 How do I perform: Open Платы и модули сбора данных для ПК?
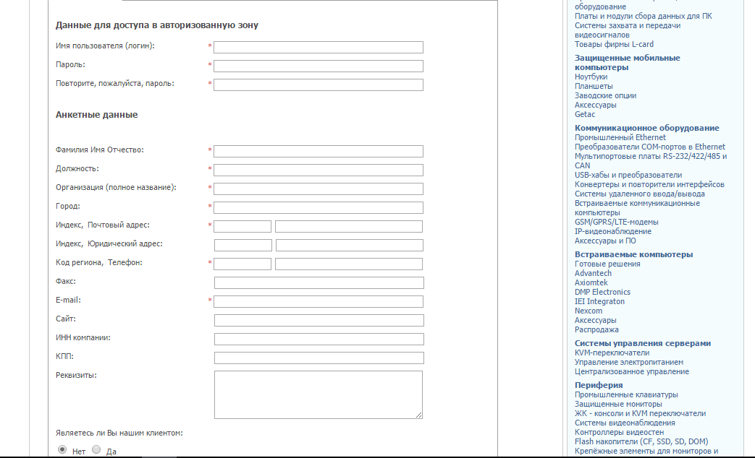click(644, 16)
